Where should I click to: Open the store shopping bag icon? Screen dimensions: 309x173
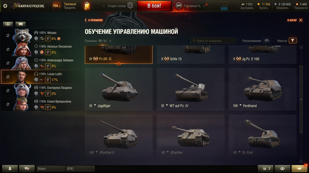[x=87, y=6]
